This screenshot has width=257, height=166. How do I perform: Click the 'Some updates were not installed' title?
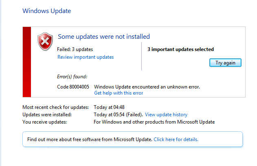click(x=104, y=36)
